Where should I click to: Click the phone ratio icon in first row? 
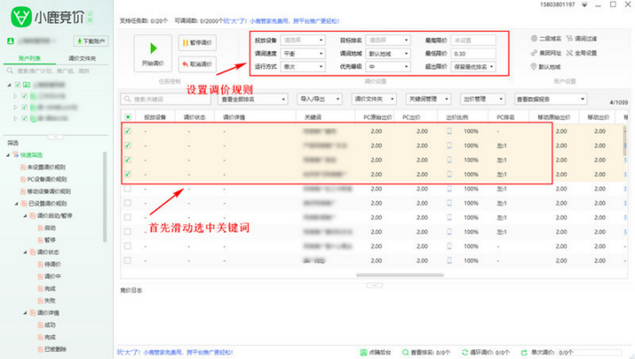click(x=450, y=131)
